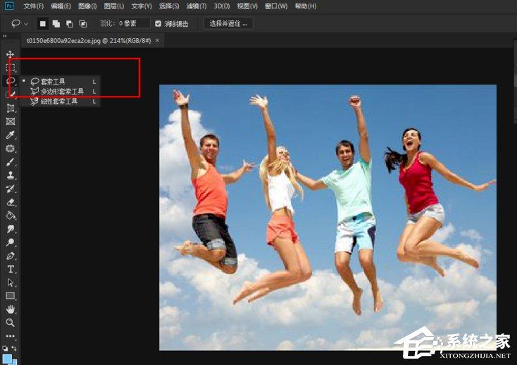Click the 羽化 feather value field
This screenshot has height=365, width=517.
[133, 24]
